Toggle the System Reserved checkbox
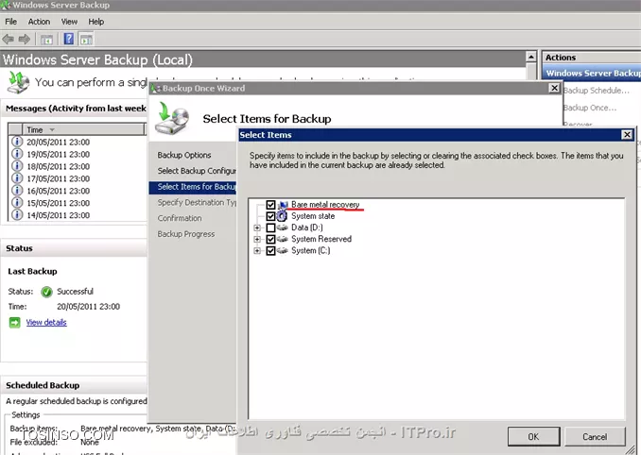 (270, 239)
